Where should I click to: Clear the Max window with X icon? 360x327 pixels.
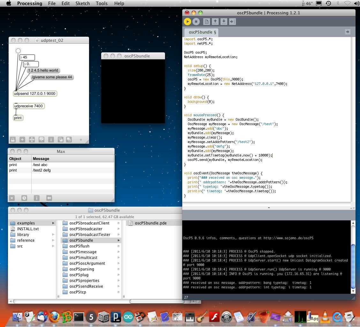coord(12,198)
